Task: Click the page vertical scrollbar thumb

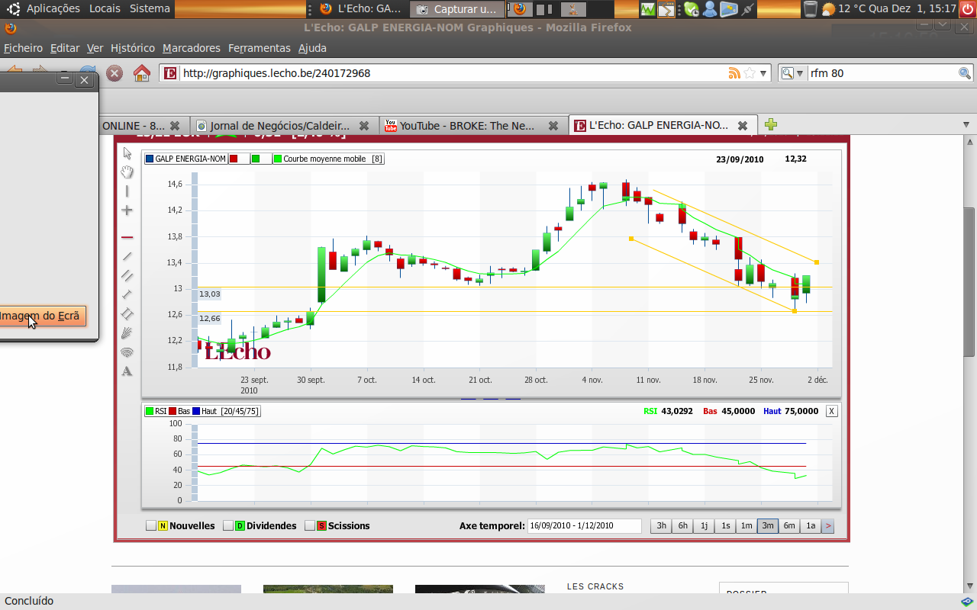Action: (969, 282)
